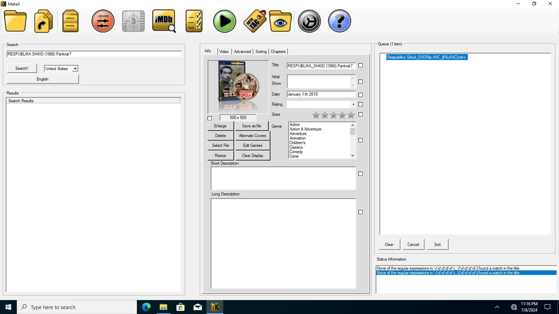Open the Advanced tab

coord(242,52)
